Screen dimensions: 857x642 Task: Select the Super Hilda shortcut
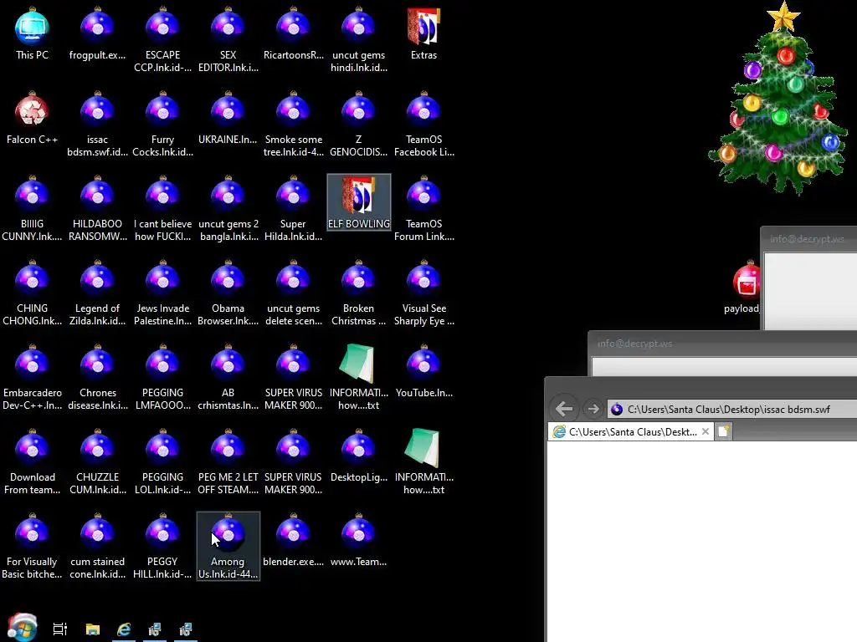point(293,209)
